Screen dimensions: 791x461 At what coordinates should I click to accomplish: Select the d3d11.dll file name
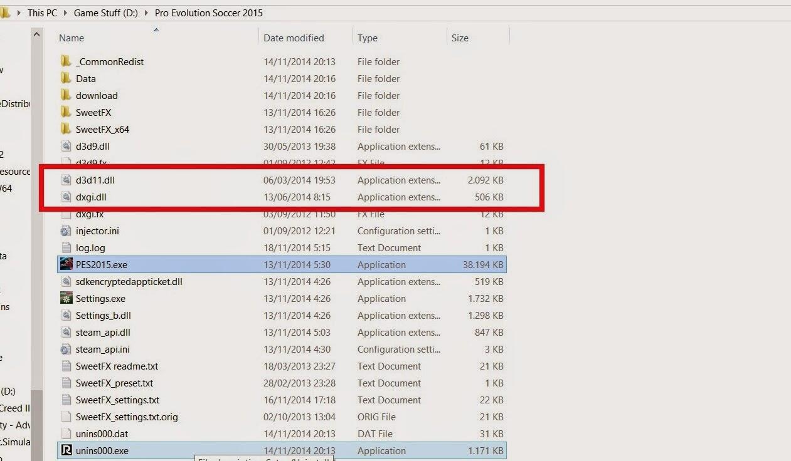(x=95, y=180)
